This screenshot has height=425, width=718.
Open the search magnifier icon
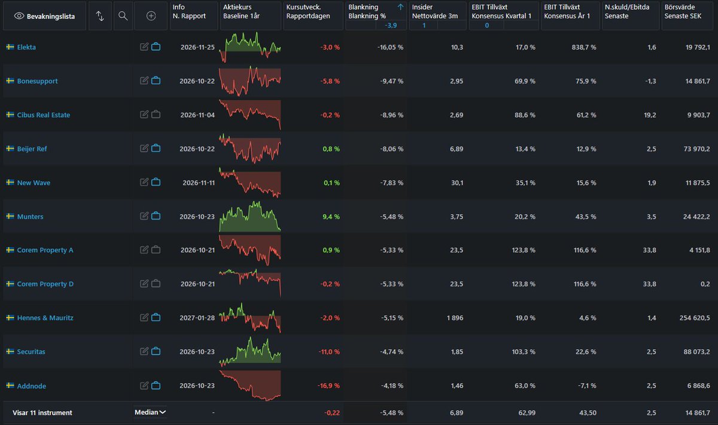[x=123, y=16]
